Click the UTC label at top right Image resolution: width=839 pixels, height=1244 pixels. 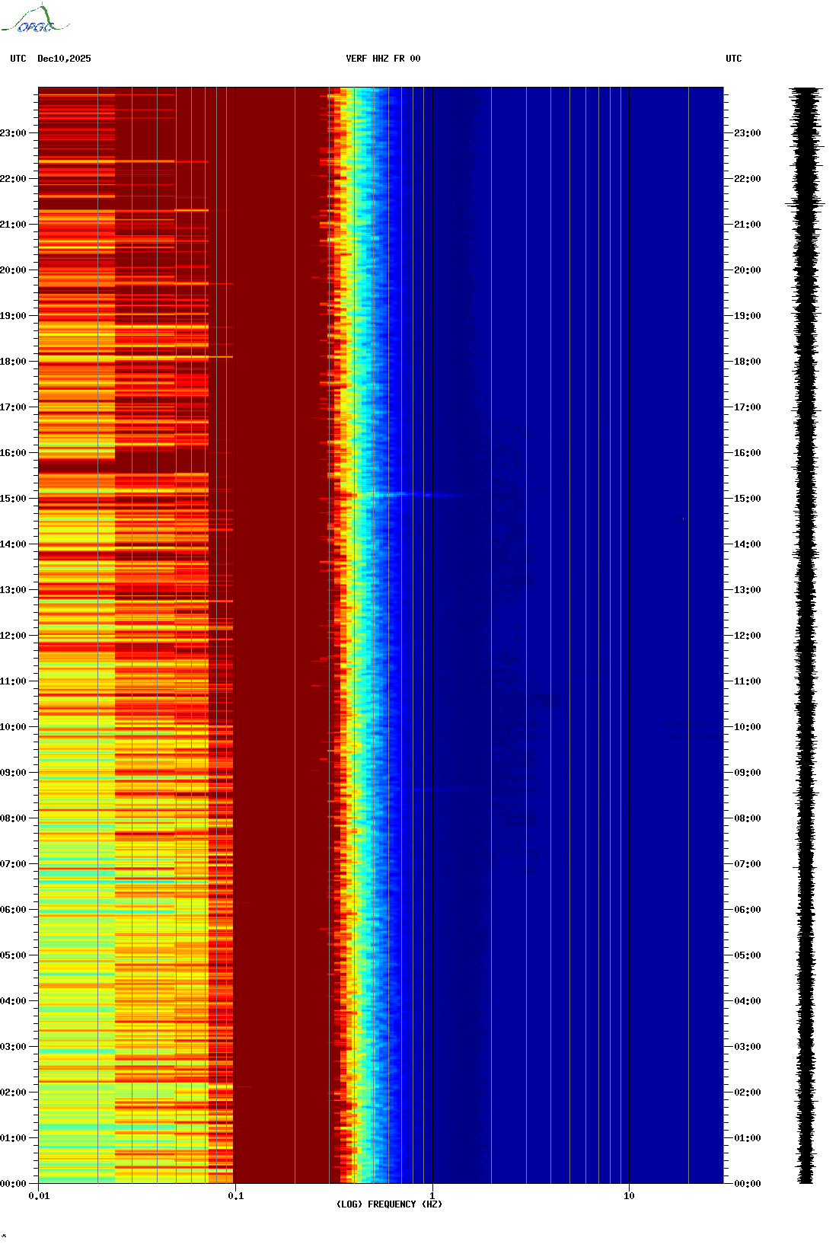coord(733,59)
